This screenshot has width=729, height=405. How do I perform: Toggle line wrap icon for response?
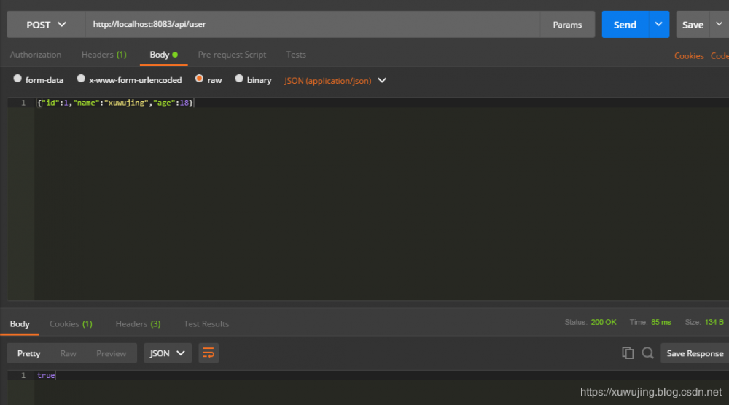click(208, 353)
